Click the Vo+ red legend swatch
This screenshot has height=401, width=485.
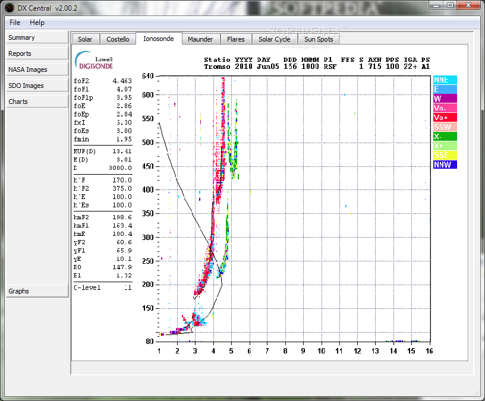tap(445, 118)
